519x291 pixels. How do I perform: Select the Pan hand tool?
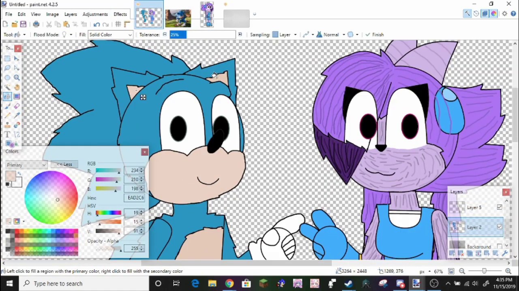tap(17, 87)
